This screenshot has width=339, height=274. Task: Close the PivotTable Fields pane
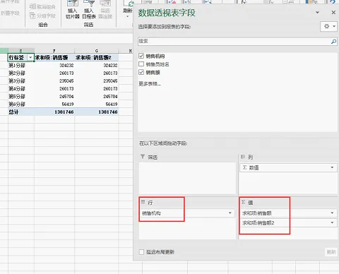coord(333,12)
